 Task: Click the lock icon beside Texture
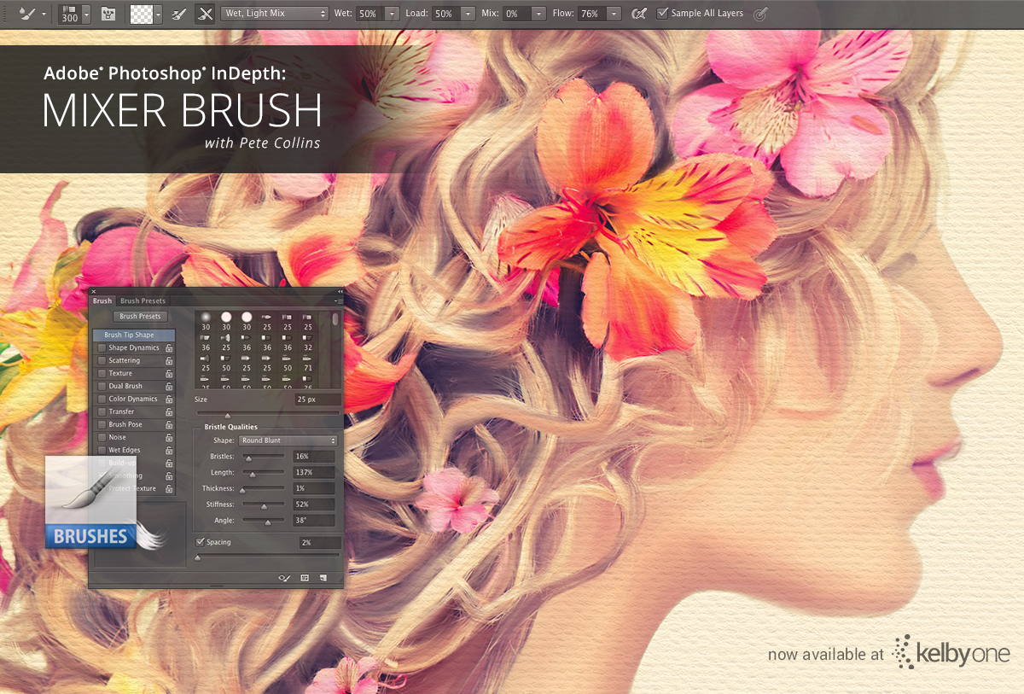click(x=169, y=374)
